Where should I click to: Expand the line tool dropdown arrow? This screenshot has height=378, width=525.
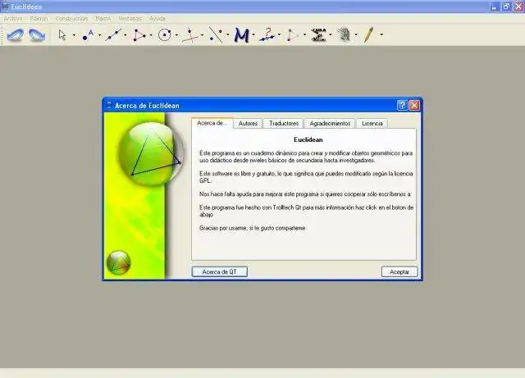pyautogui.click(x=126, y=34)
